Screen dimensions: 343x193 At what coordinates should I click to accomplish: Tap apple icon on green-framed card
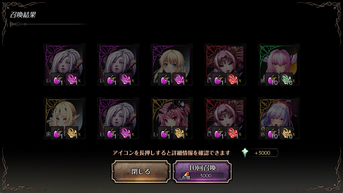271,79
